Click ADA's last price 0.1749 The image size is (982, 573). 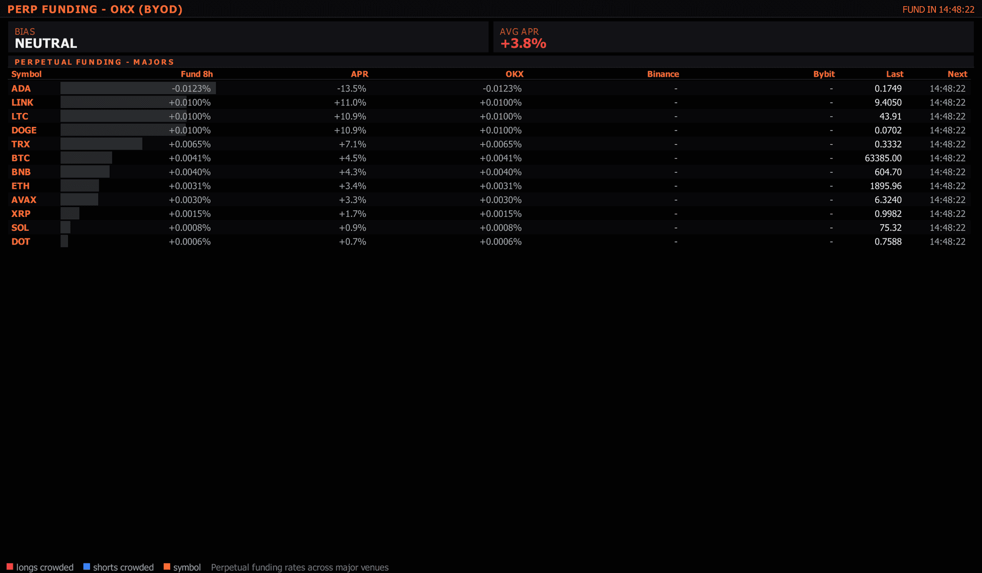pos(888,89)
